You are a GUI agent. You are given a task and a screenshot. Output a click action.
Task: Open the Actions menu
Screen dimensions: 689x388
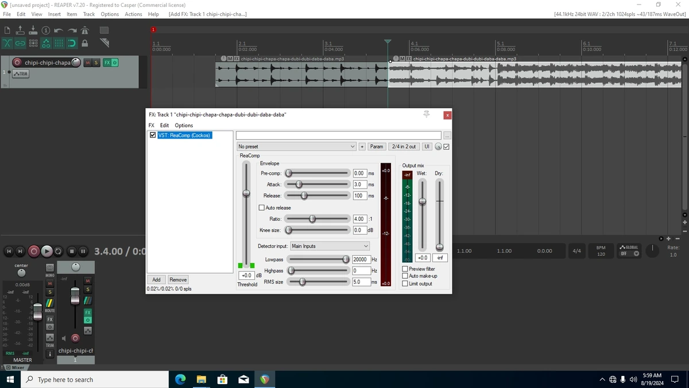[133, 14]
